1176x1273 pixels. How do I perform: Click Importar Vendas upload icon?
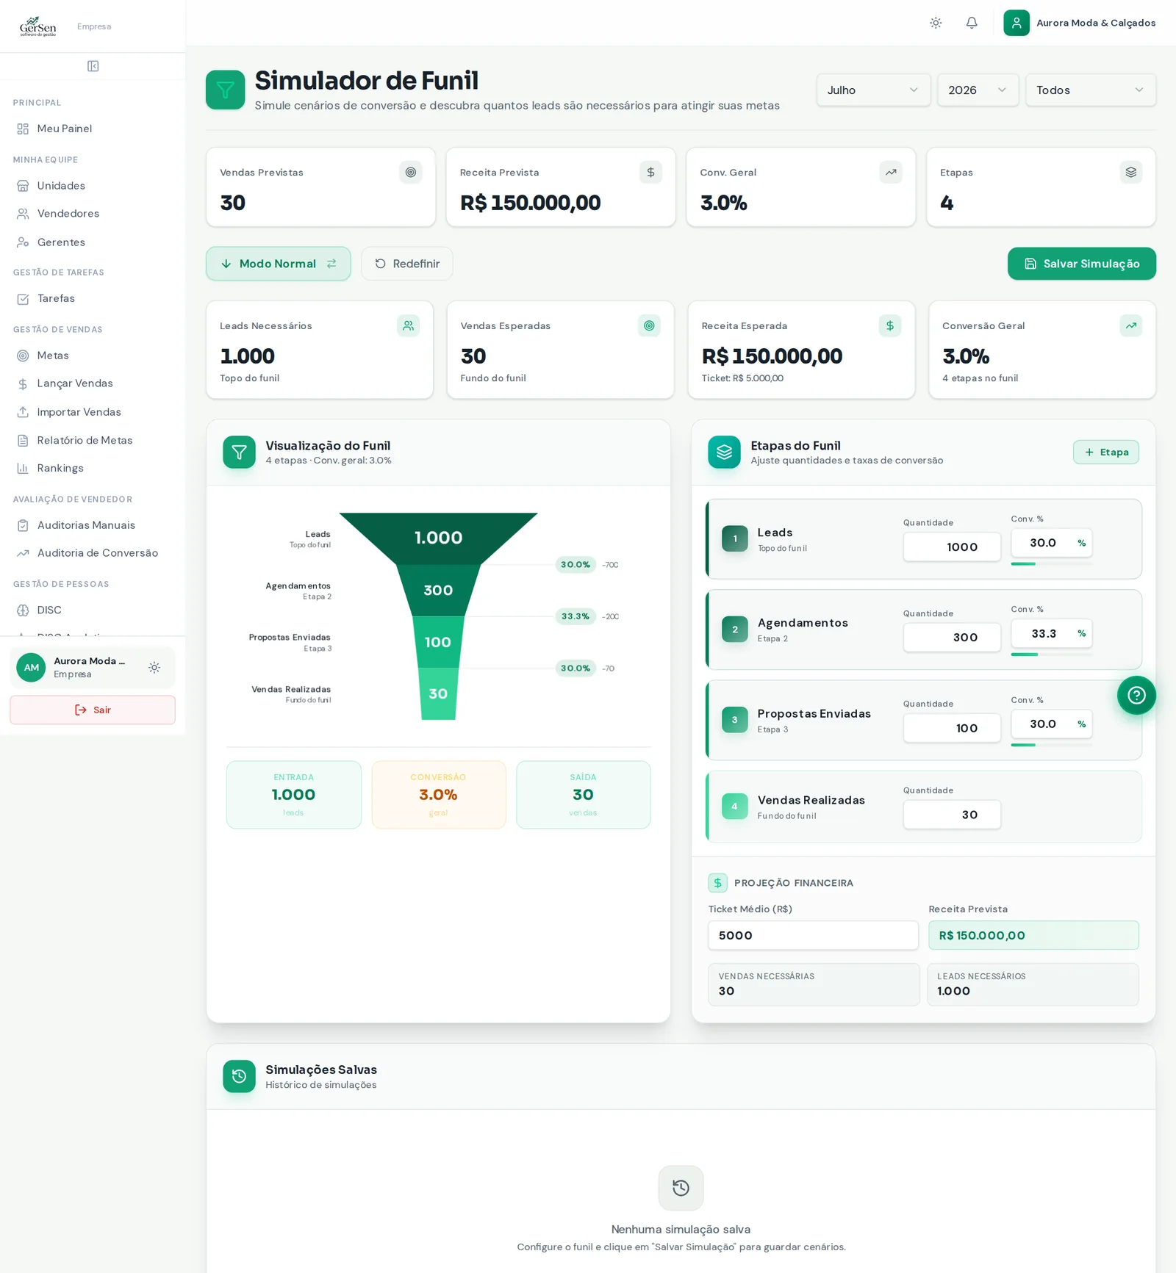click(23, 412)
